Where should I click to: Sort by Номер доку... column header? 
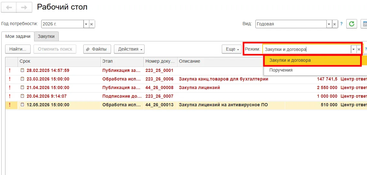[x=160, y=61]
